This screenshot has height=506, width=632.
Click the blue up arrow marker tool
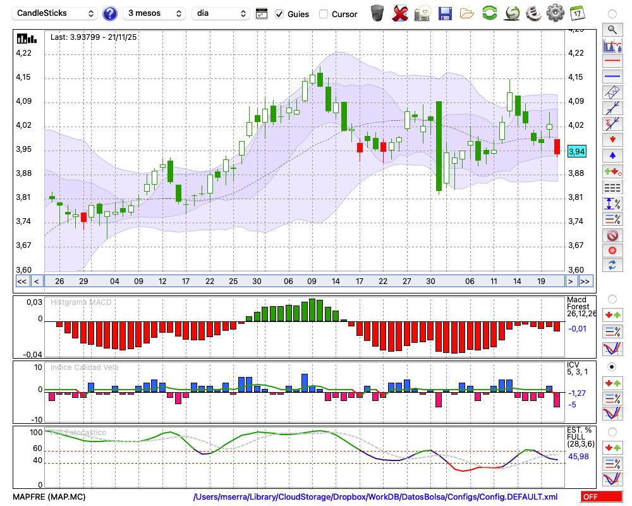[x=612, y=156]
